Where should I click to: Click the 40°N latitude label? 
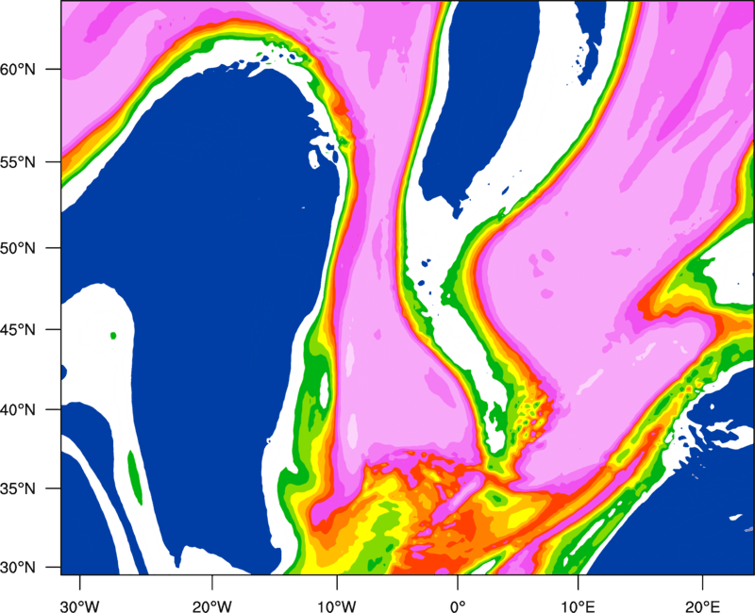[x=18, y=410]
